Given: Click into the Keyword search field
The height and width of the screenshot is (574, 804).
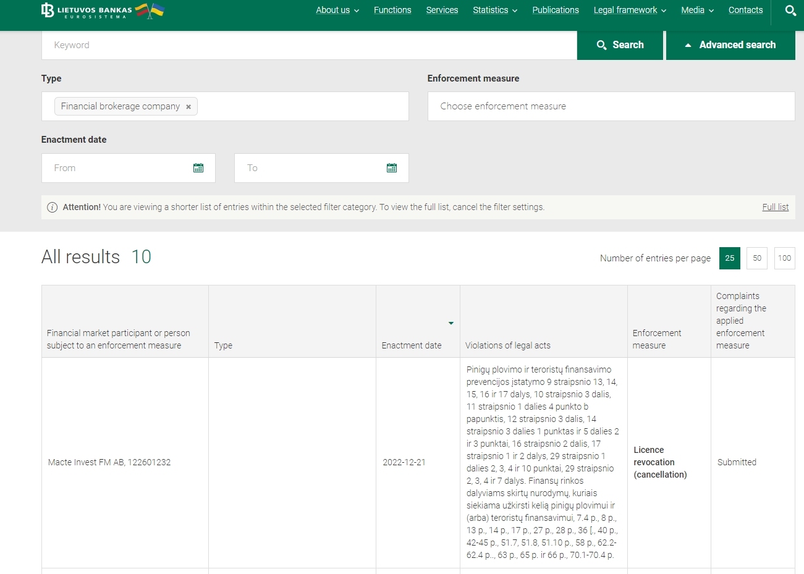Looking at the screenshot, I should [x=309, y=45].
